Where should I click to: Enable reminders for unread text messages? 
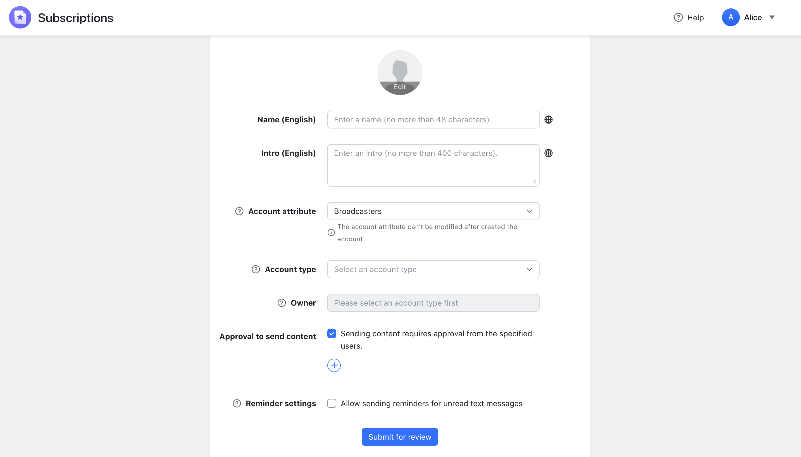[x=332, y=403]
